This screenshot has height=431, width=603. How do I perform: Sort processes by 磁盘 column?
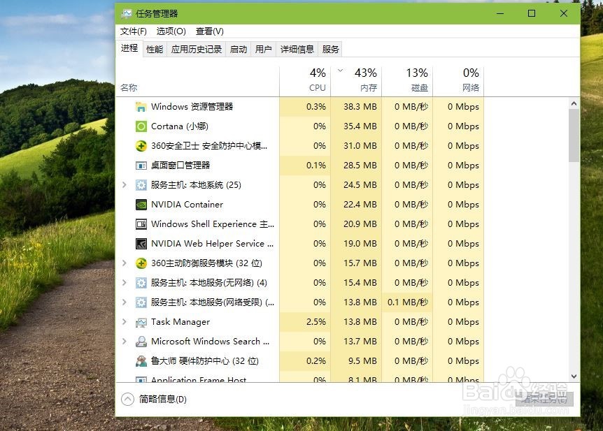[x=407, y=81]
